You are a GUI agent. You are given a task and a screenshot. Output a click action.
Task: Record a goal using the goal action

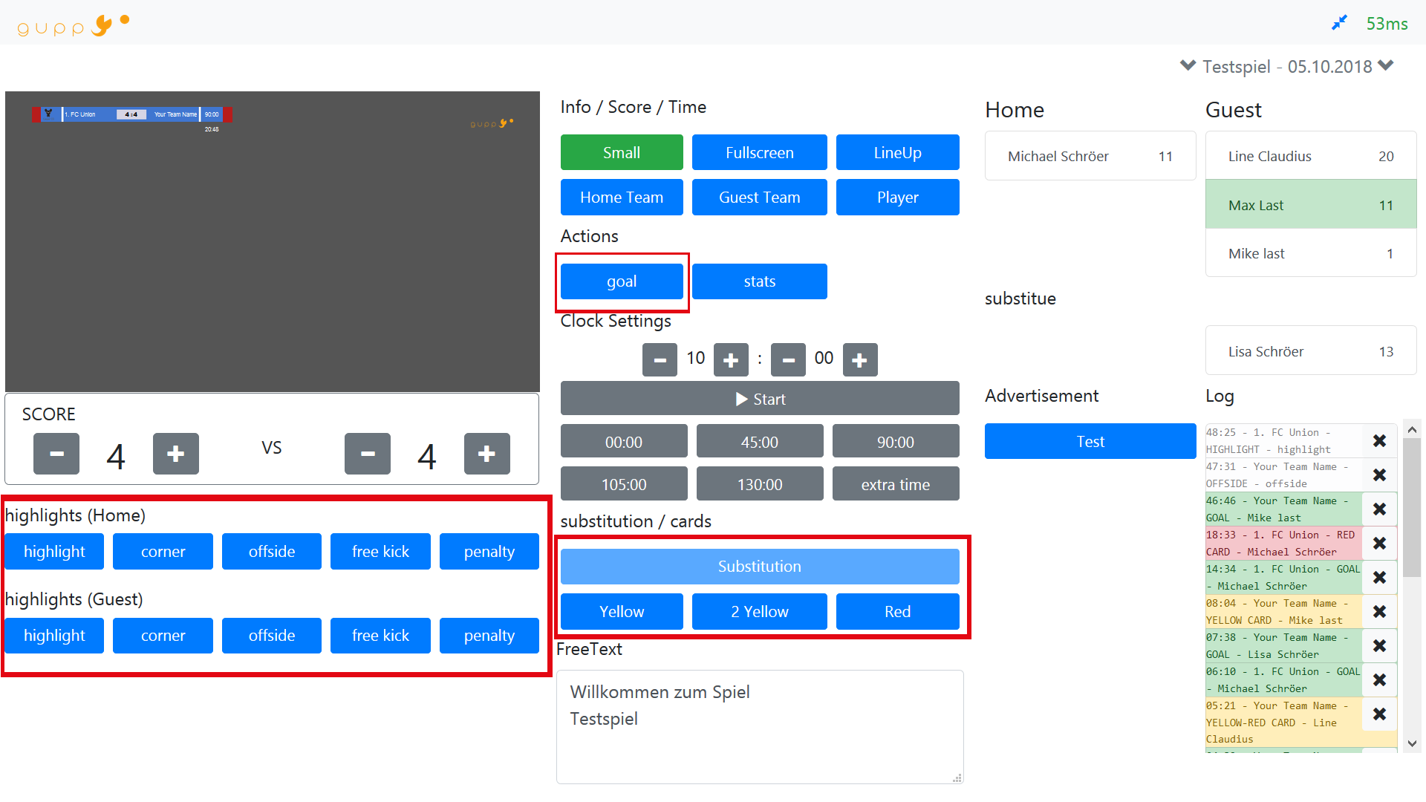(x=622, y=281)
